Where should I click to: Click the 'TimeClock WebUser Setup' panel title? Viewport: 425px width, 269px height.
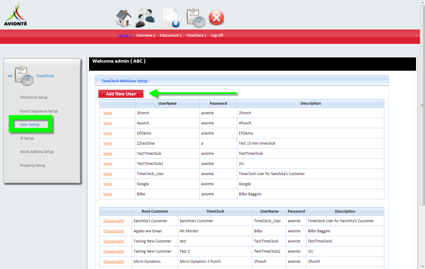tap(124, 81)
